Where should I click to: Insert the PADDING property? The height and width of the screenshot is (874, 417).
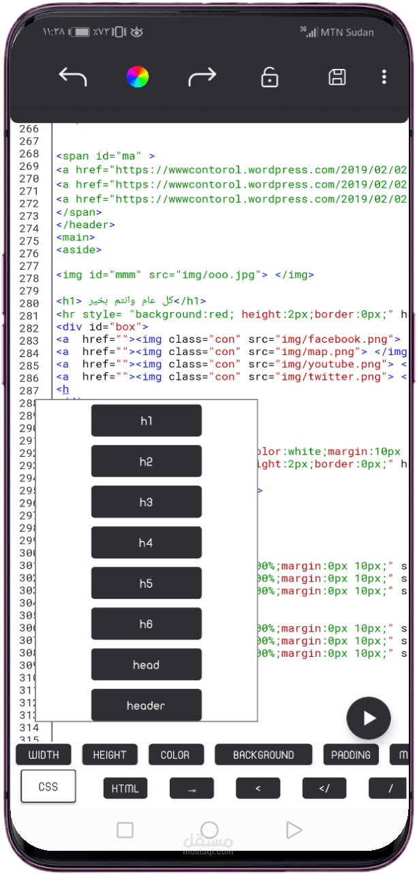(x=351, y=755)
